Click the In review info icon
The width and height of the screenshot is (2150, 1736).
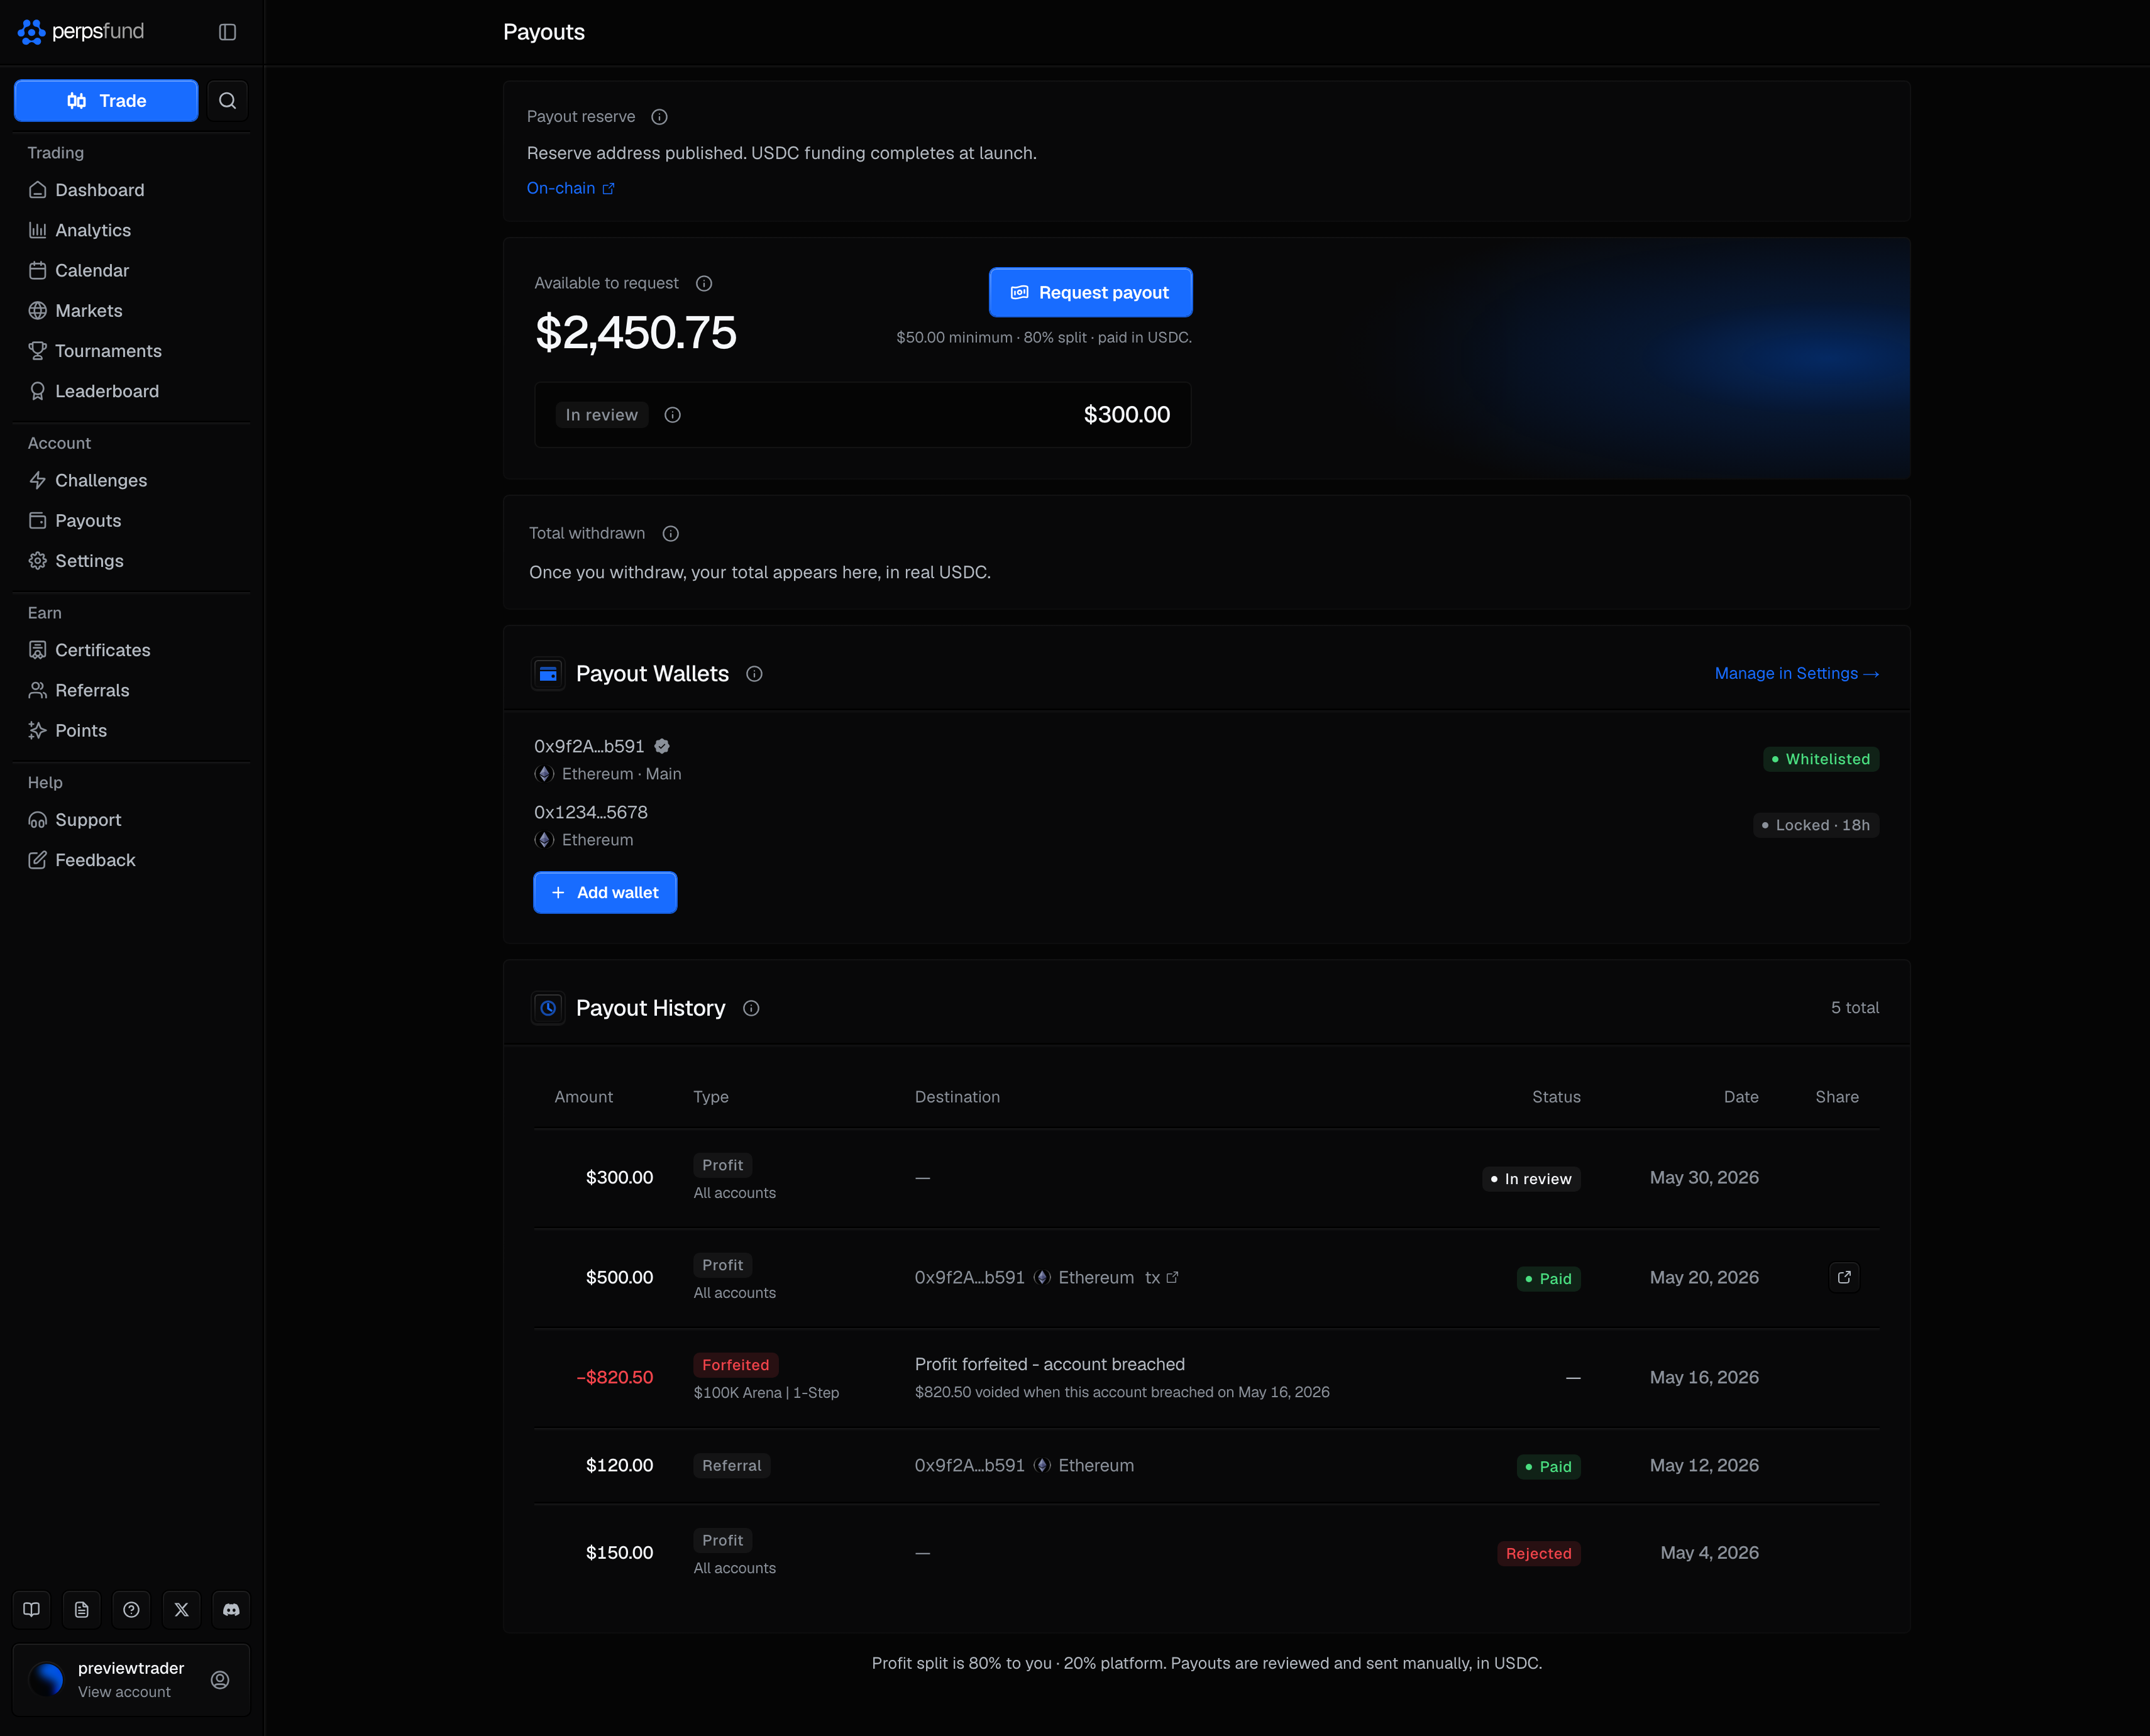(x=673, y=415)
